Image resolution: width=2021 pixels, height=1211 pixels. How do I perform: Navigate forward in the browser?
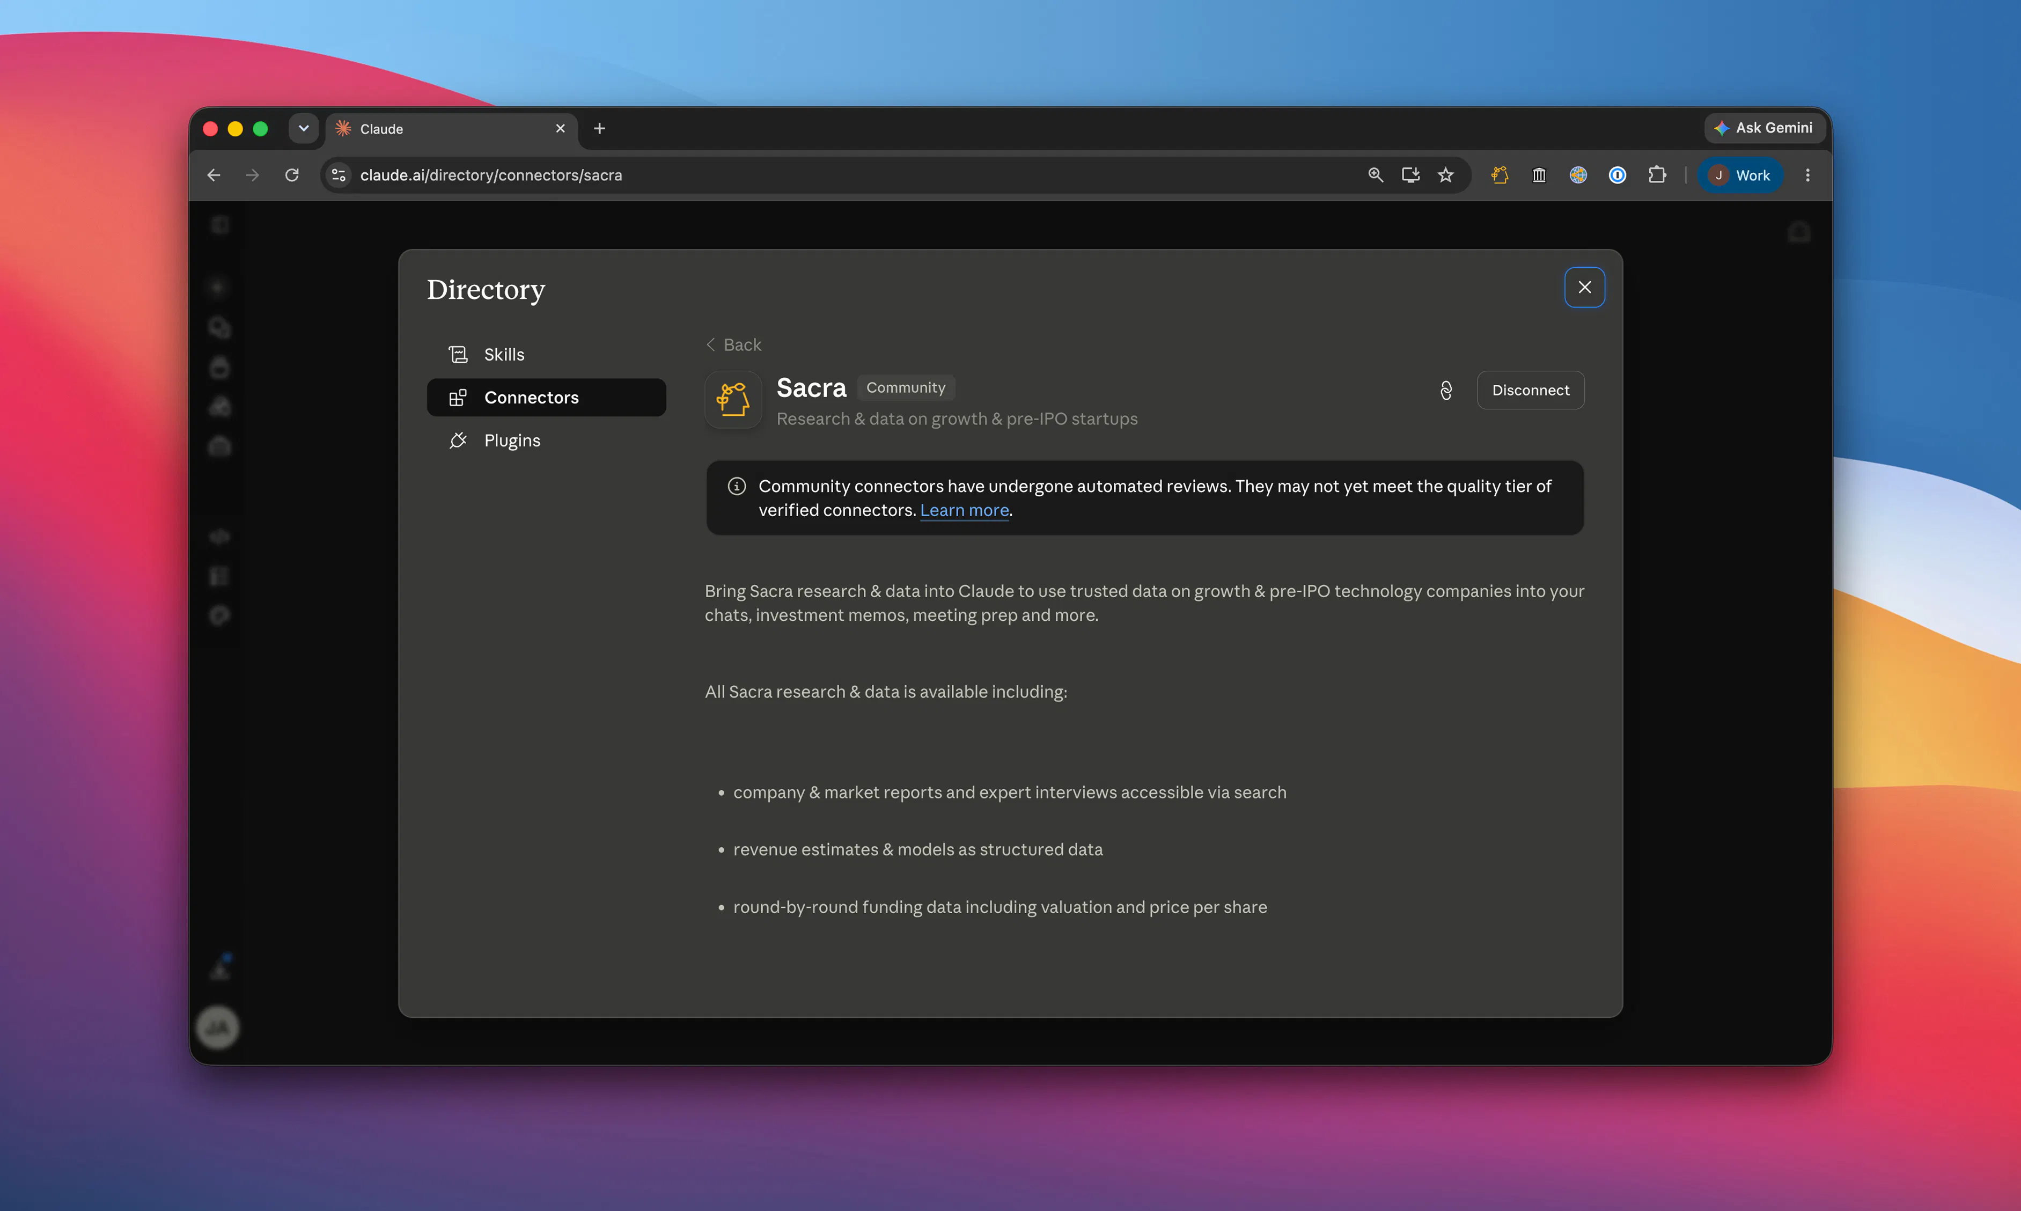click(x=253, y=174)
